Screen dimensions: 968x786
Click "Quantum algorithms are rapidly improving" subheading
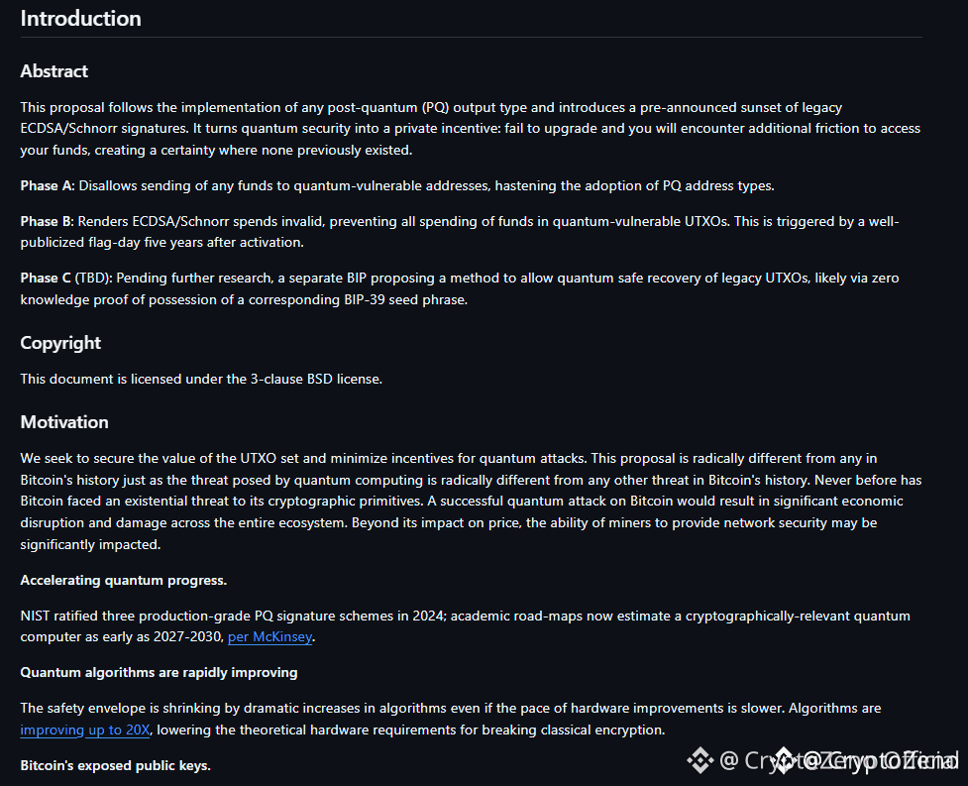click(159, 673)
